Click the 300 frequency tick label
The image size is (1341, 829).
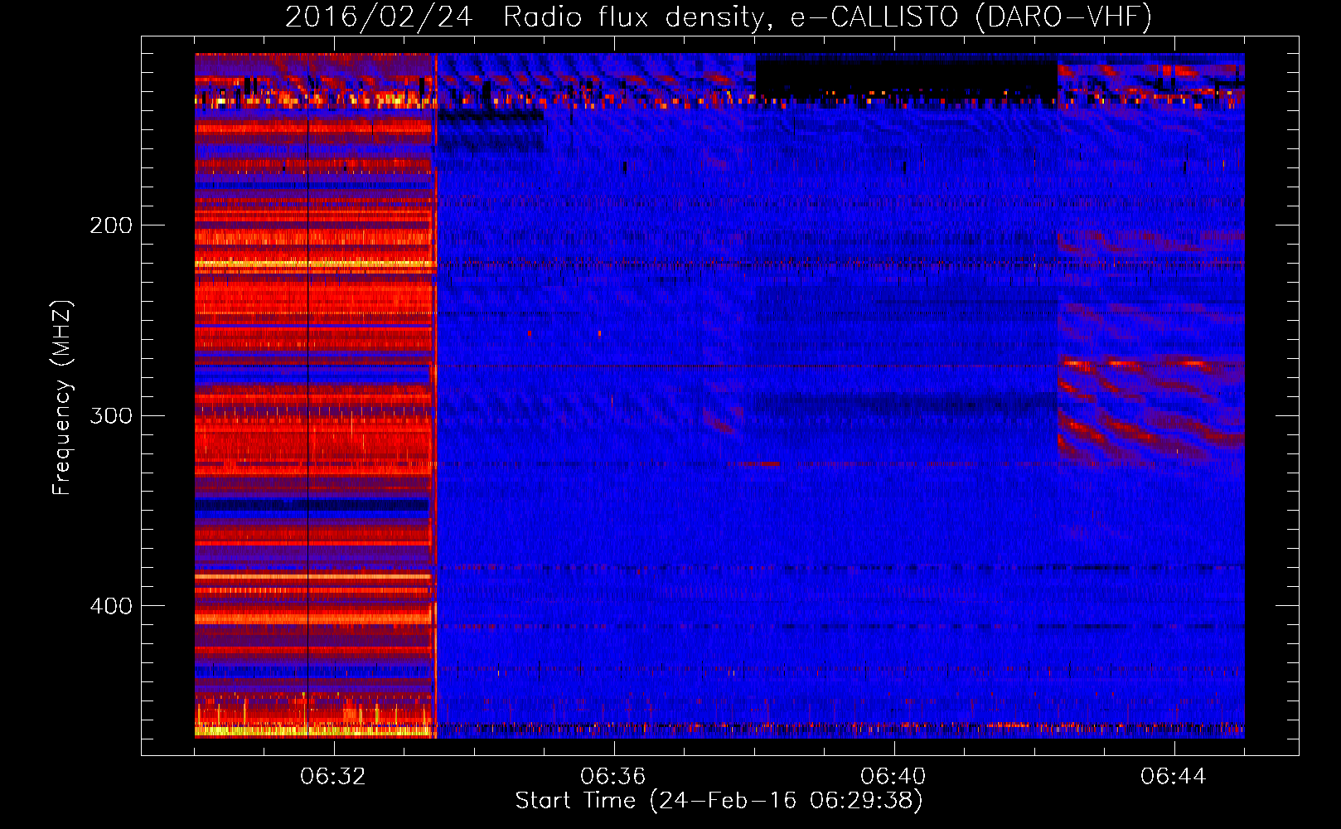[111, 415]
